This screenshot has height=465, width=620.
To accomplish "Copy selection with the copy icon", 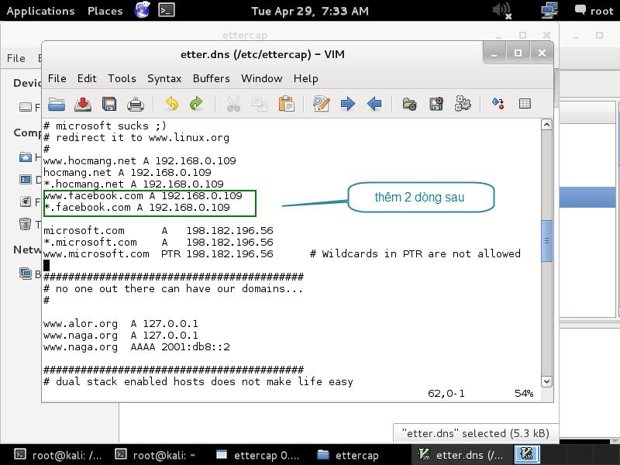I will [x=260, y=105].
